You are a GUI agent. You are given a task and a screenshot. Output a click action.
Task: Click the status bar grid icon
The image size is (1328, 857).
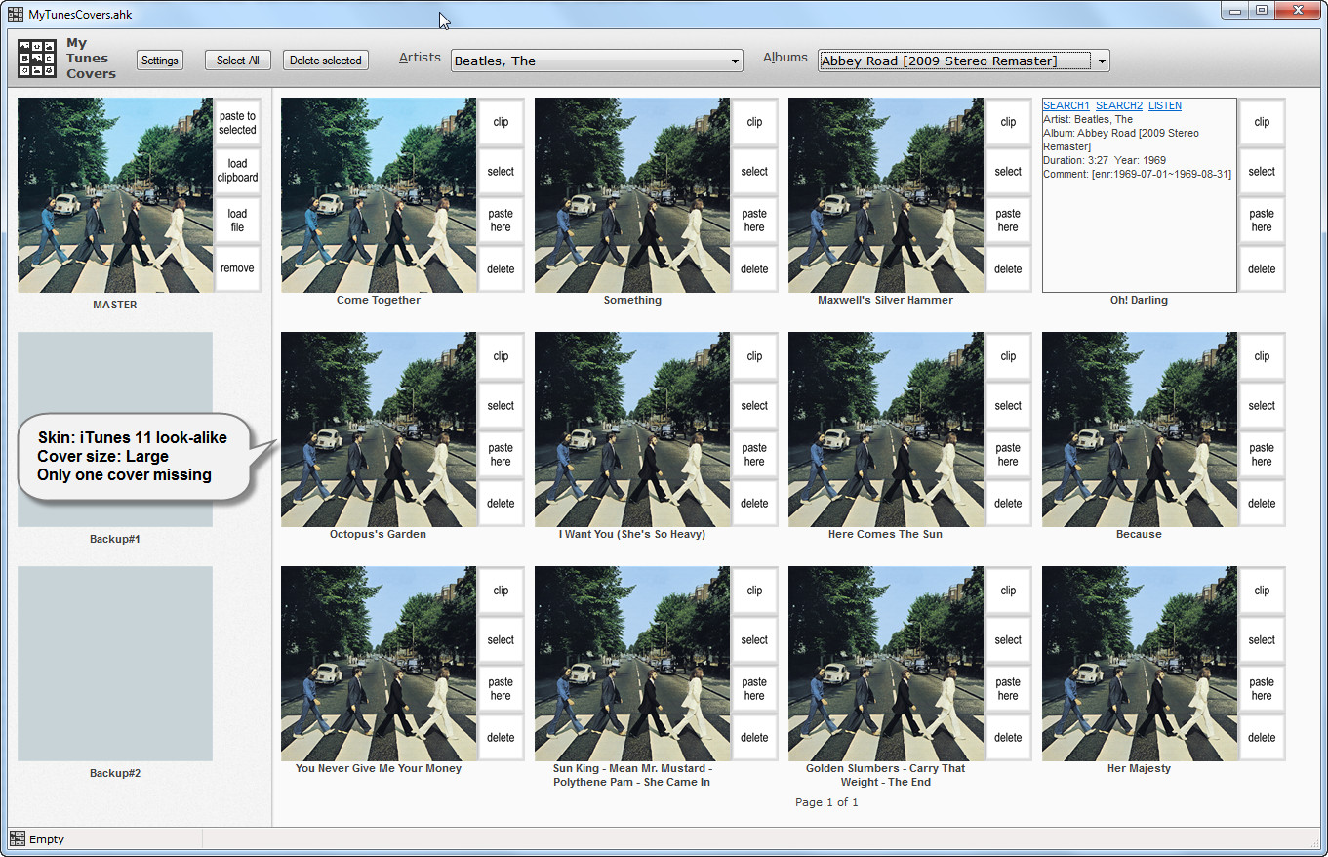18,838
